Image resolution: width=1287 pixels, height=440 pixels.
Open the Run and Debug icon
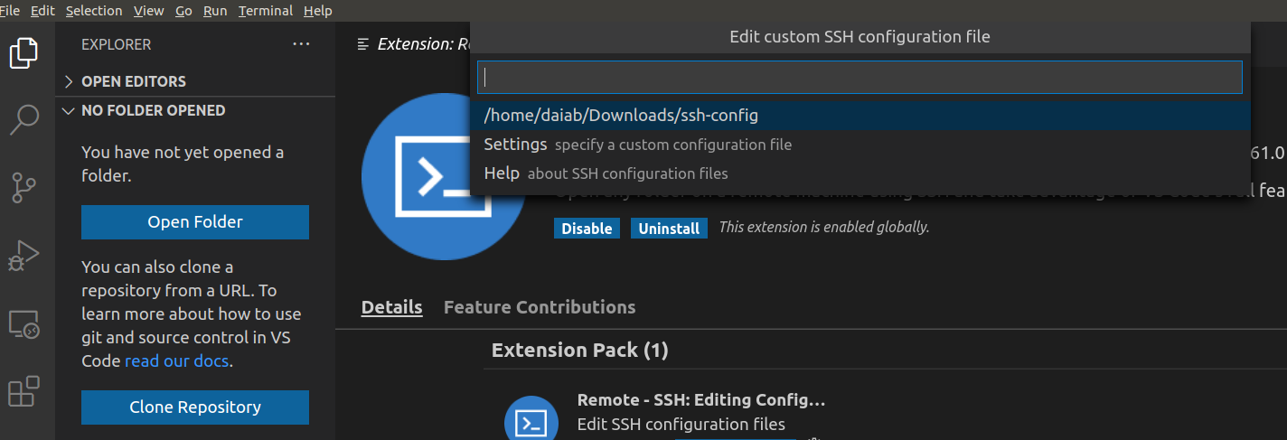tap(23, 255)
